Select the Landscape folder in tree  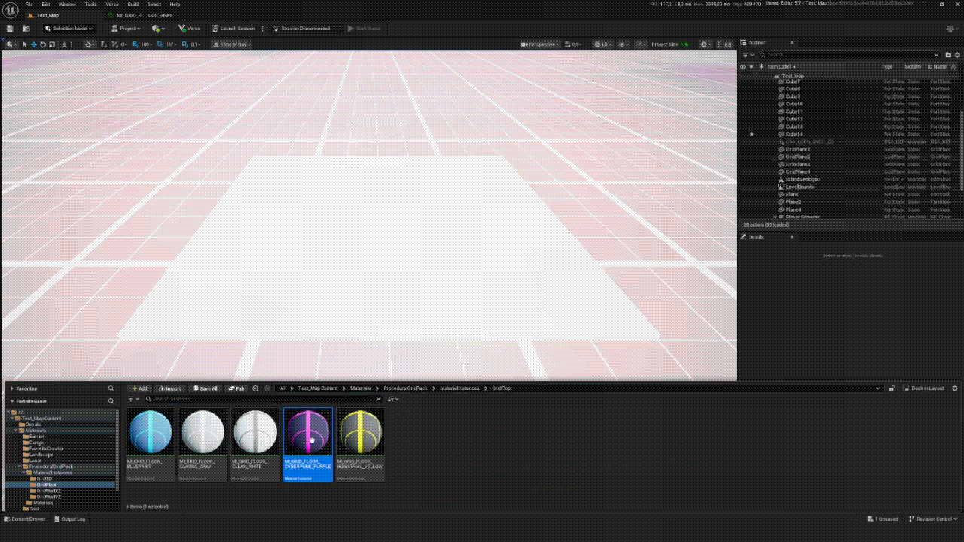pyautogui.click(x=41, y=455)
